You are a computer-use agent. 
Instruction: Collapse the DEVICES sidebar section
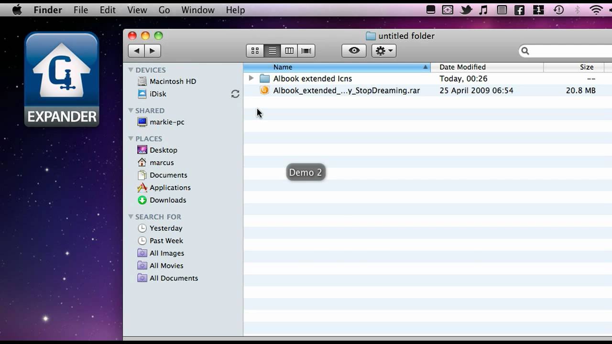tap(131, 70)
